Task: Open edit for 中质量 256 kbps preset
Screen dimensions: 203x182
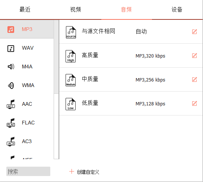Action: tap(194, 80)
